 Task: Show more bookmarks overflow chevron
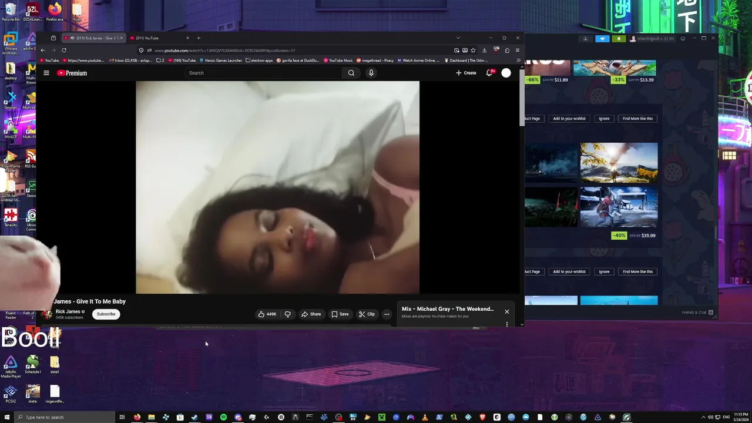518,60
